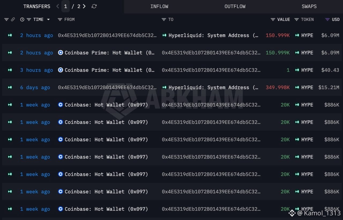Click the red 150.999K value
Screen dimensions: 343x220
pyautogui.click(x=278, y=35)
